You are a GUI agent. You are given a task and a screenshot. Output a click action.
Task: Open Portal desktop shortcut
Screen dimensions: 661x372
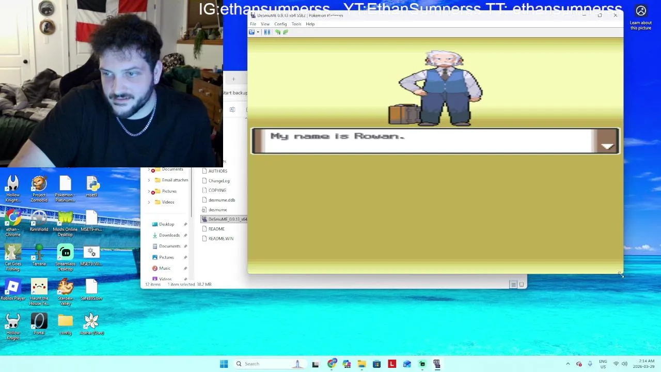[39, 324]
